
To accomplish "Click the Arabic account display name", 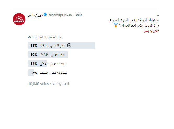I will point(35,15).
